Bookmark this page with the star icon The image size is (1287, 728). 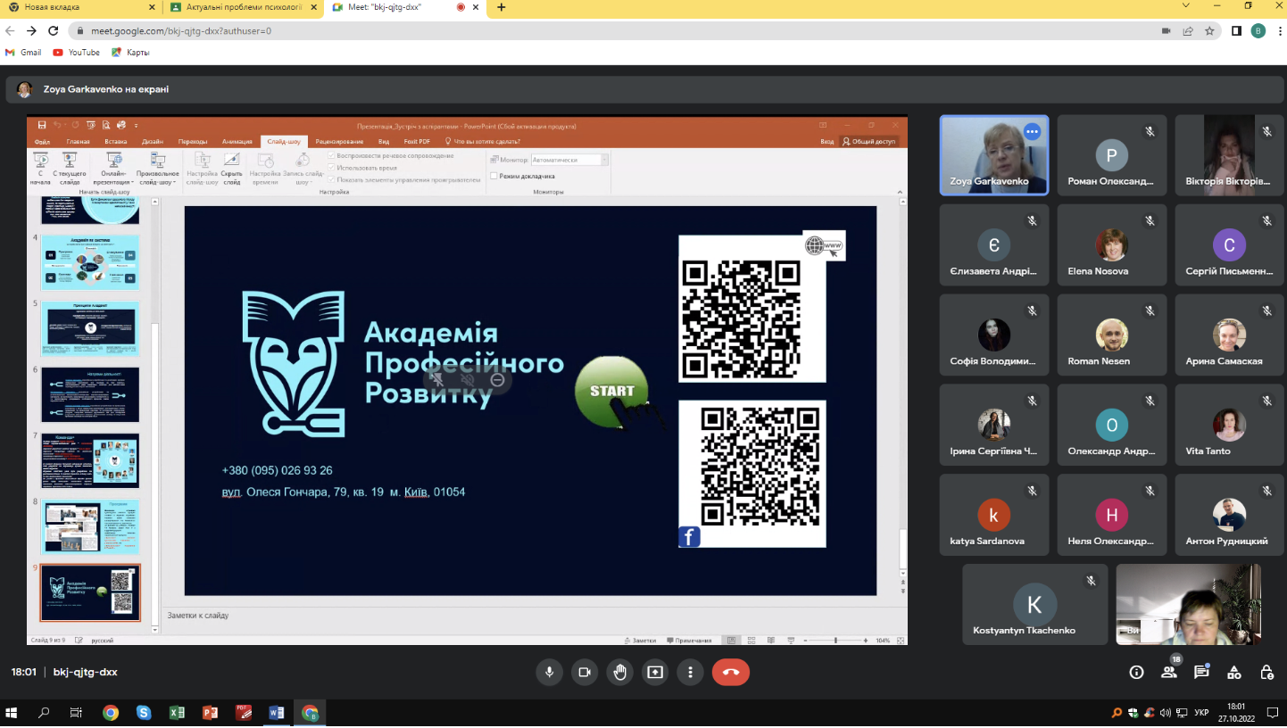(1209, 30)
